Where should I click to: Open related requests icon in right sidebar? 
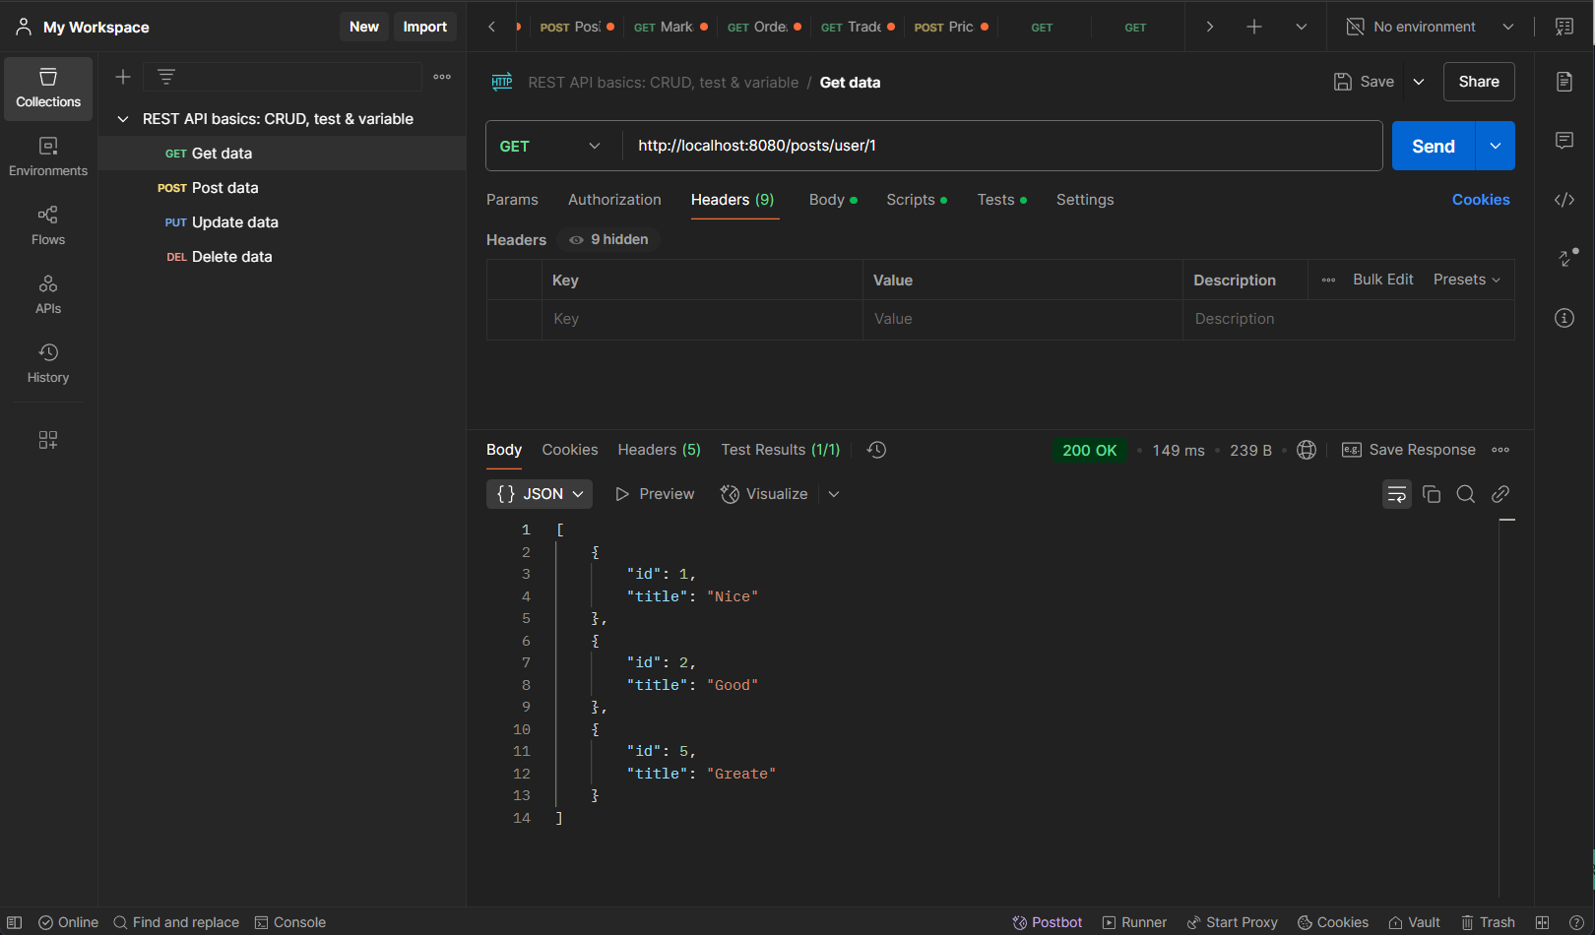tap(1564, 259)
